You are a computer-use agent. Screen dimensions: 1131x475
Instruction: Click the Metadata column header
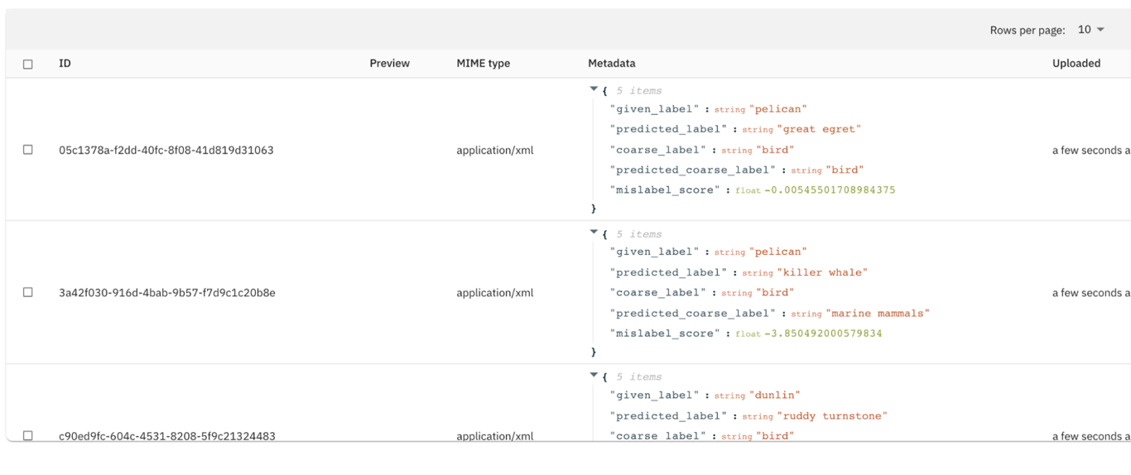pos(611,63)
